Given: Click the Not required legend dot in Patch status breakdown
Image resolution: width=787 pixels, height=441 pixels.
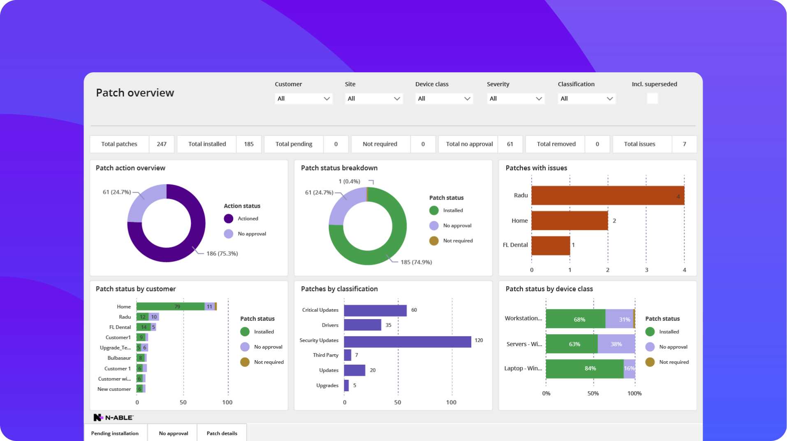Looking at the screenshot, I should [x=434, y=241].
